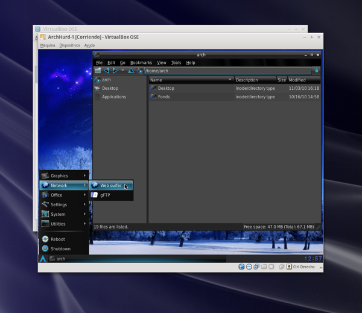This screenshot has height=313, width=362.
Task: Click the greyed display status icon beside shared folders
Action: tap(271, 267)
